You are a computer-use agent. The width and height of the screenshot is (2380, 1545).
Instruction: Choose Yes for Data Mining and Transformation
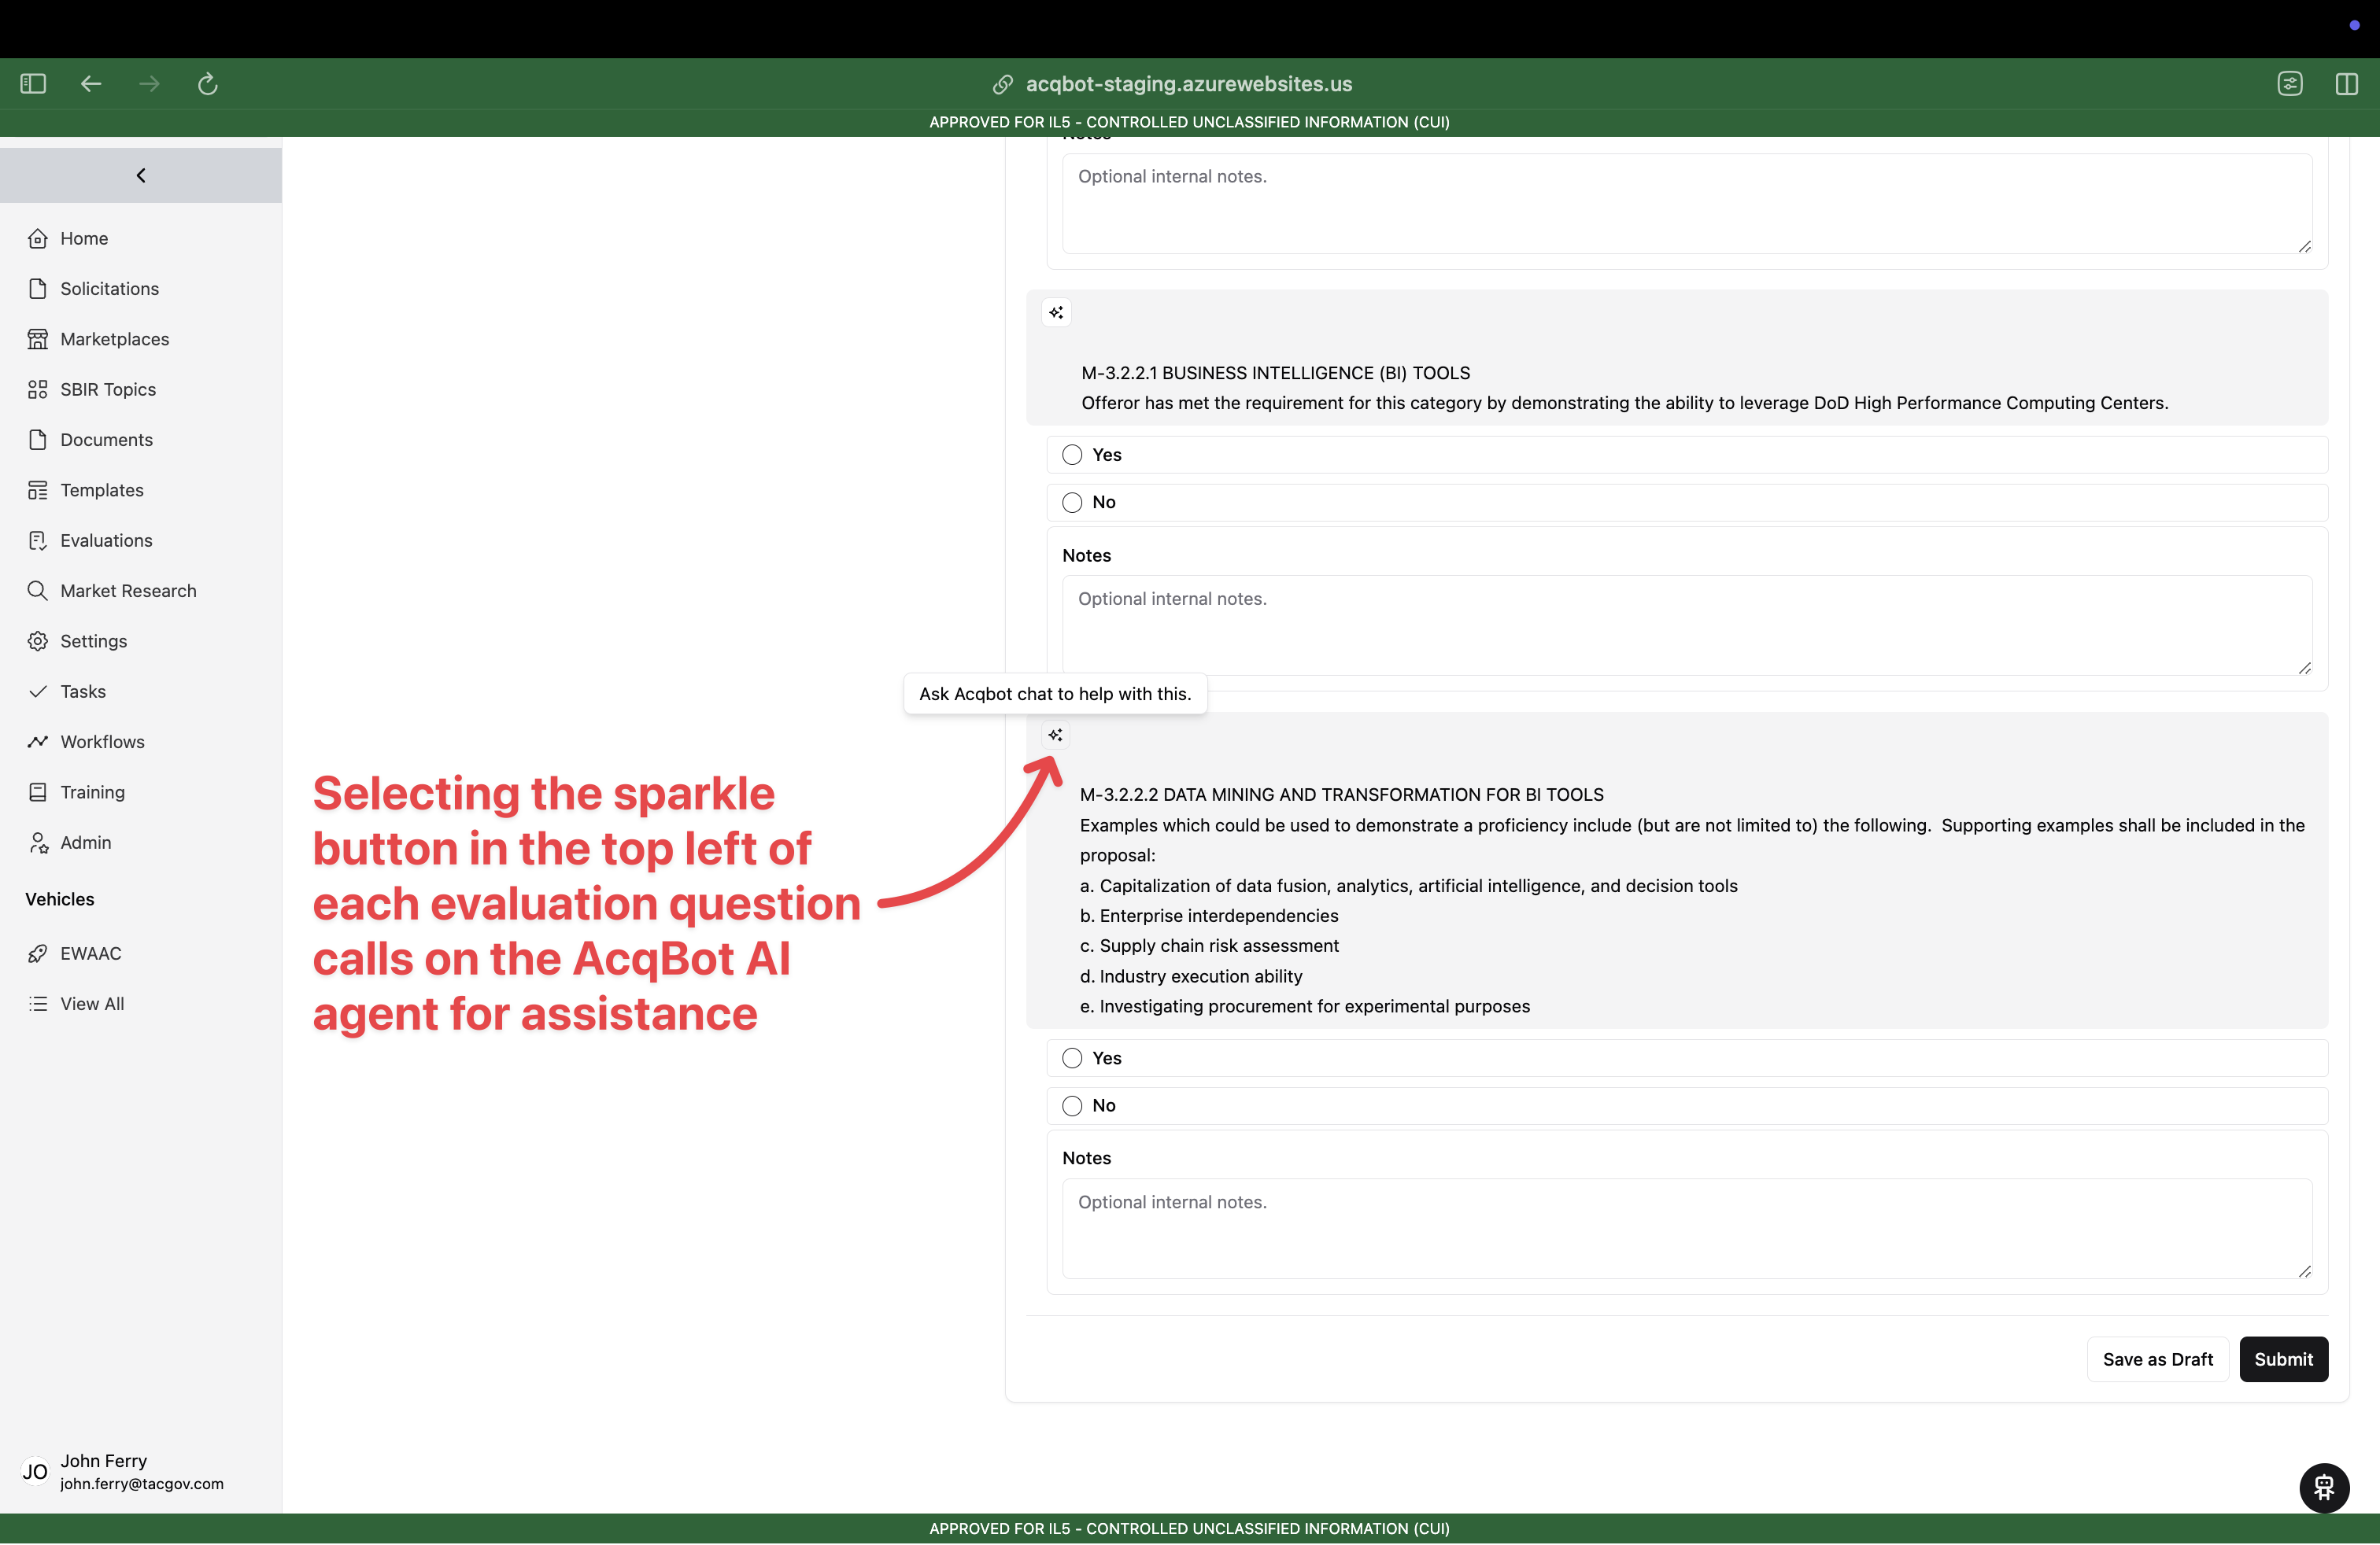(1072, 1058)
